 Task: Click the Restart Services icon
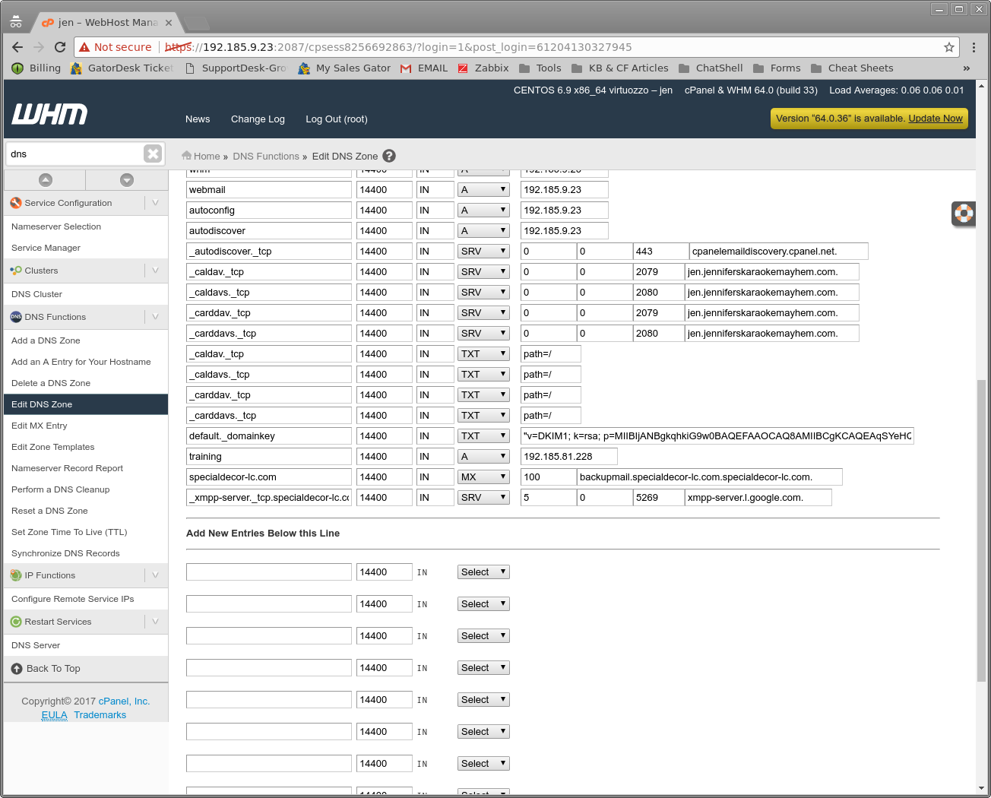(x=16, y=622)
